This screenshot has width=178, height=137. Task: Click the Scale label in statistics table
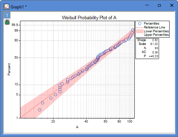click(x=142, y=44)
